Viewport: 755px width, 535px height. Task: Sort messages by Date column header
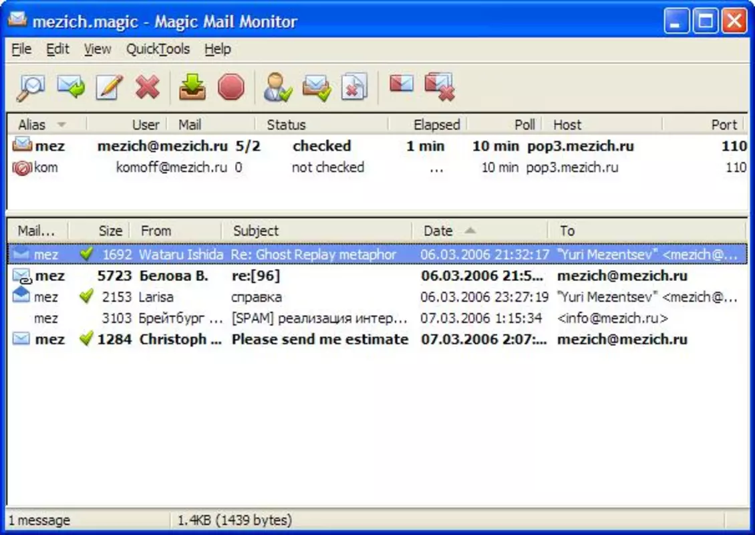coord(480,231)
